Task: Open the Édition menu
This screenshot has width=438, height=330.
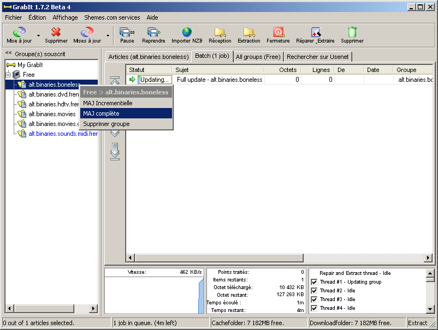Action: [x=37, y=17]
